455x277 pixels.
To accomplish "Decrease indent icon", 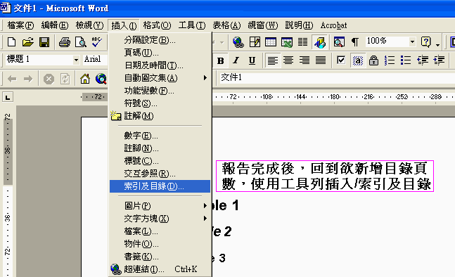I will coord(423,60).
